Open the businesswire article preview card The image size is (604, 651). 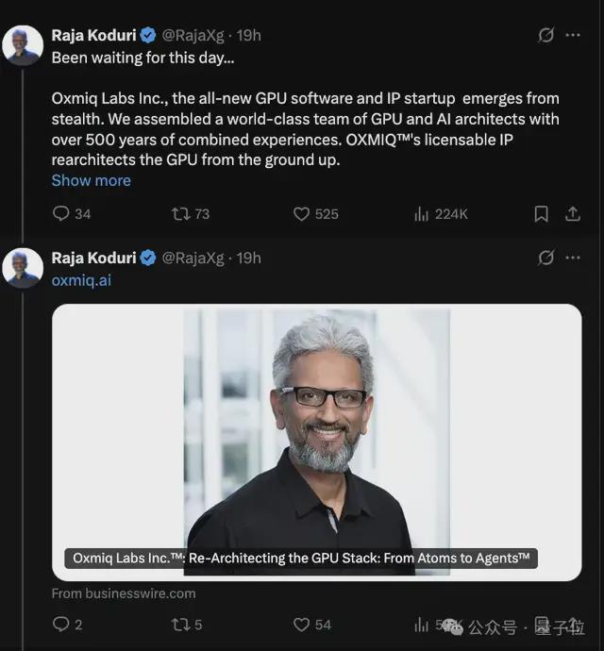pos(316,442)
